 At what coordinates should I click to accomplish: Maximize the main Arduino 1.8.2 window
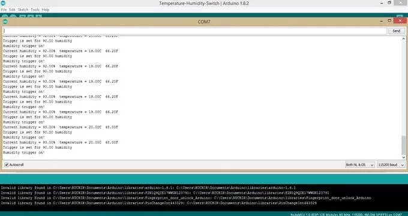click(389, 2)
